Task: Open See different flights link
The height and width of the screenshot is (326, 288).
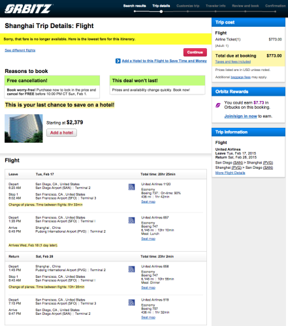Action: click(x=20, y=50)
